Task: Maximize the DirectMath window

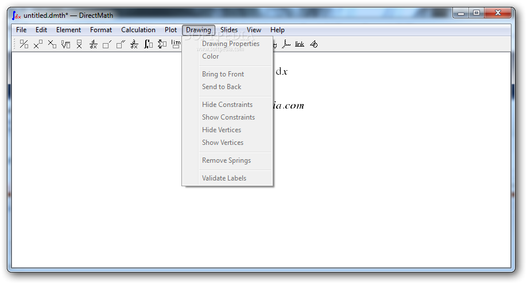Action: [476, 13]
